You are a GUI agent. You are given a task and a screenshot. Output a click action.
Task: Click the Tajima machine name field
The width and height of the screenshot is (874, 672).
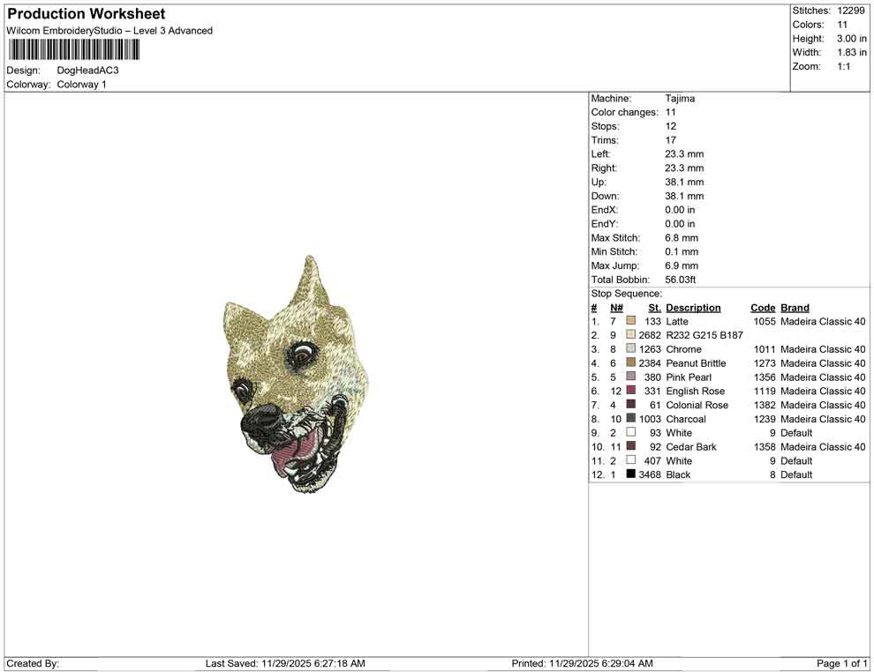coord(680,98)
